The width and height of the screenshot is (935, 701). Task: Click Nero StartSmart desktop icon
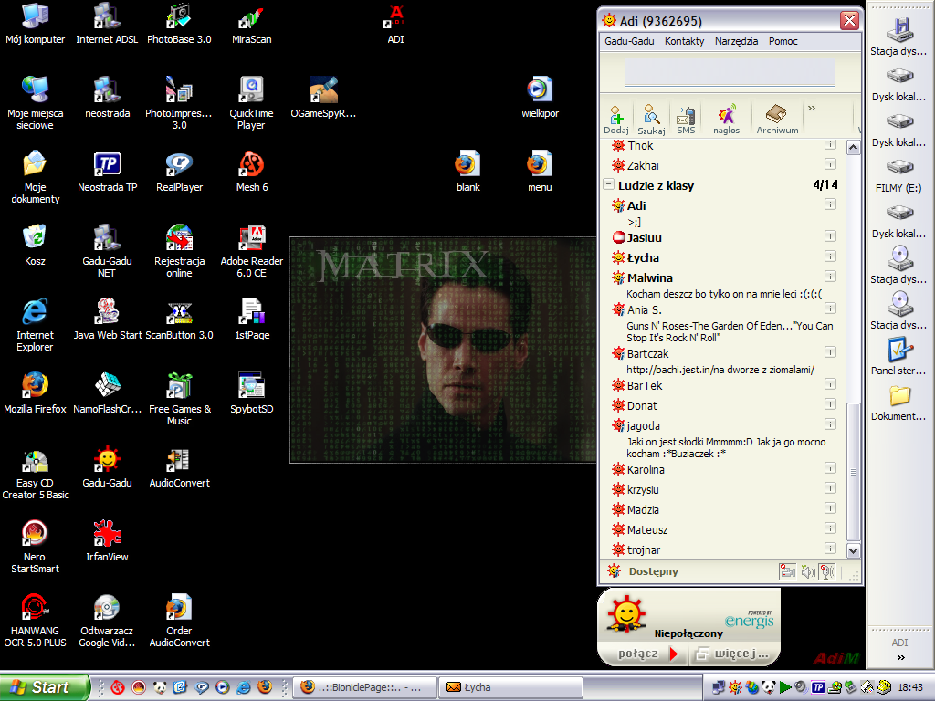pos(35,539)
